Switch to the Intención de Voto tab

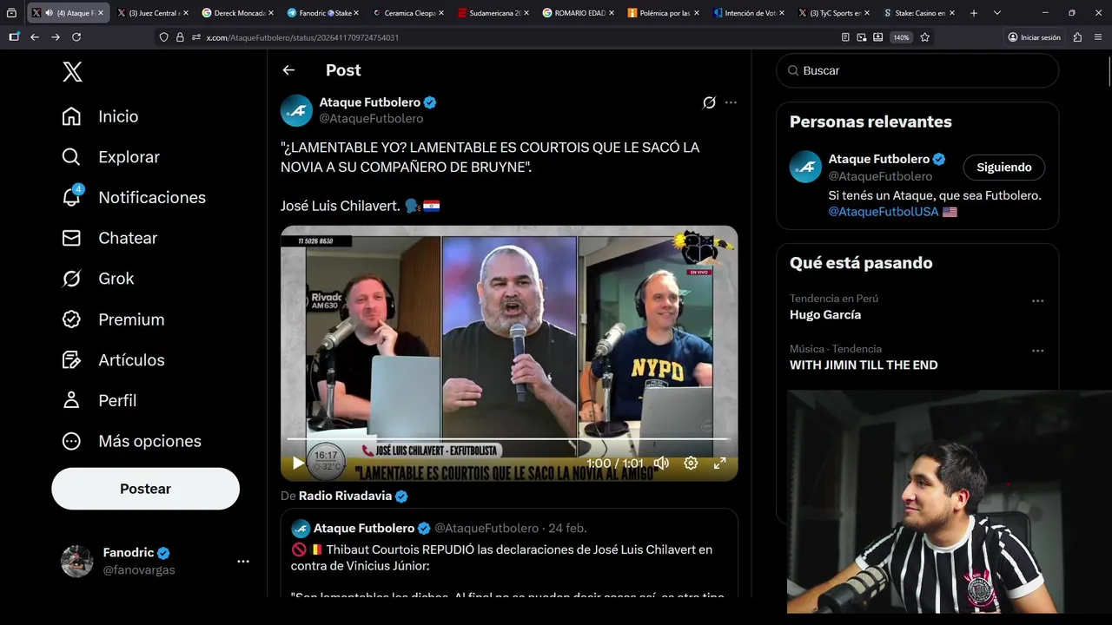(x=747, y=13)
